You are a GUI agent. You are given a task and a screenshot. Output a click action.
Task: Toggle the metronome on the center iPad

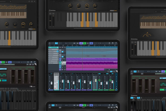click(91, 43)
